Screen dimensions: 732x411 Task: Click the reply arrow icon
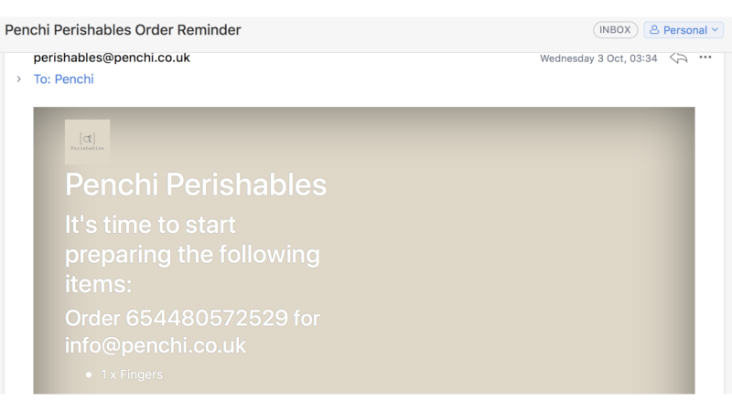coord(678,58)
